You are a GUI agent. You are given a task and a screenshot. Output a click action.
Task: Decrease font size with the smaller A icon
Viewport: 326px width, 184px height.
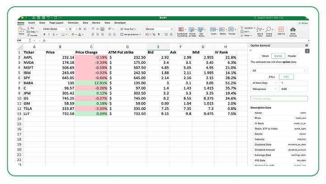(85, 29)
